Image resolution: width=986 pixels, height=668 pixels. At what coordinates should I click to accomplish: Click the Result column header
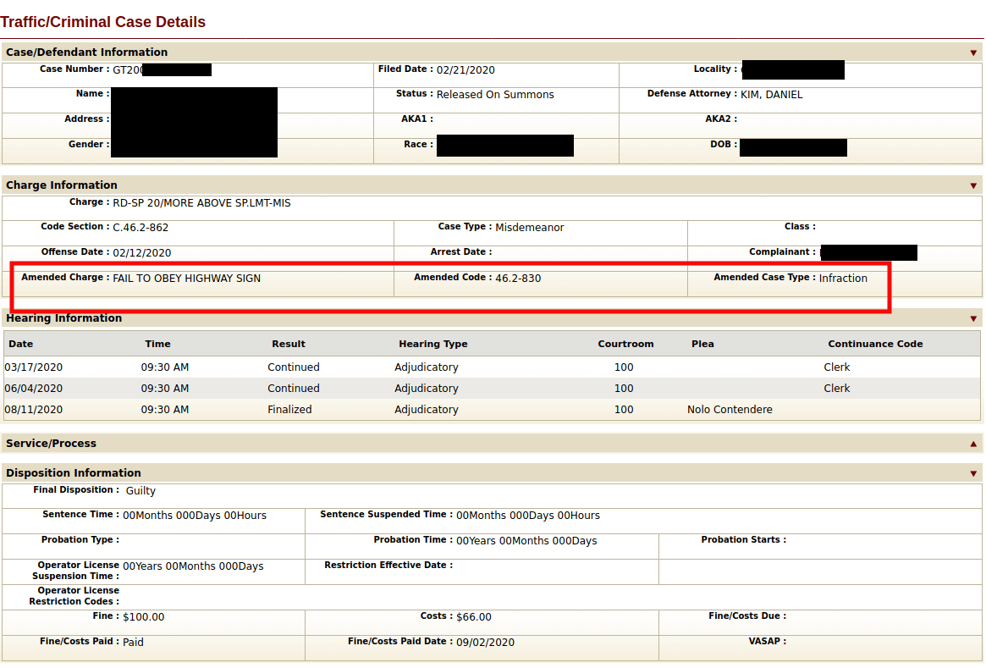click(289, 344)
